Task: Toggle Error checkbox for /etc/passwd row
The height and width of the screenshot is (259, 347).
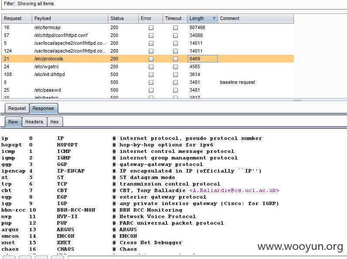Action: tap(151, 90)
